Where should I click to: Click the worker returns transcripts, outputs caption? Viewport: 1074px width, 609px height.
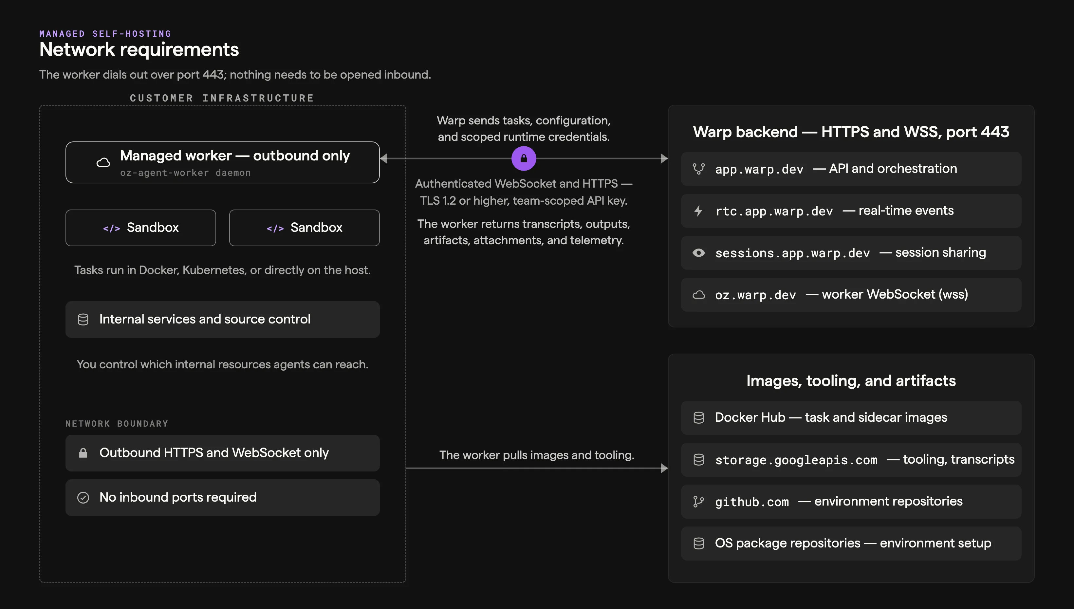point(524,232)
